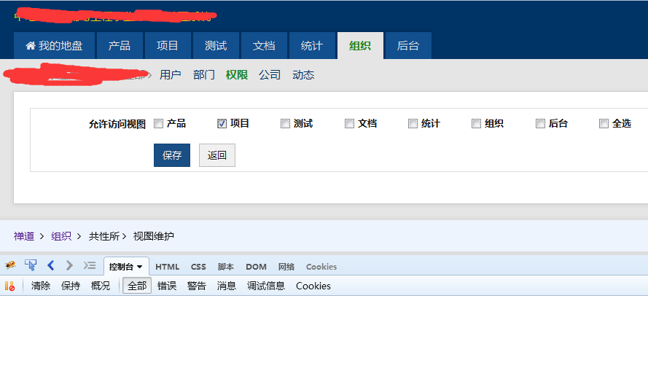Open the 控制台 panel dropdown arrow
The image size is (648, 379).
pos(140,267)
